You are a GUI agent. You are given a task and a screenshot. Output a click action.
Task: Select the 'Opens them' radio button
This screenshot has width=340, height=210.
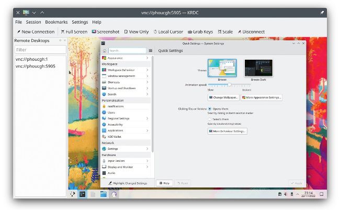click(x=210, y=108)
